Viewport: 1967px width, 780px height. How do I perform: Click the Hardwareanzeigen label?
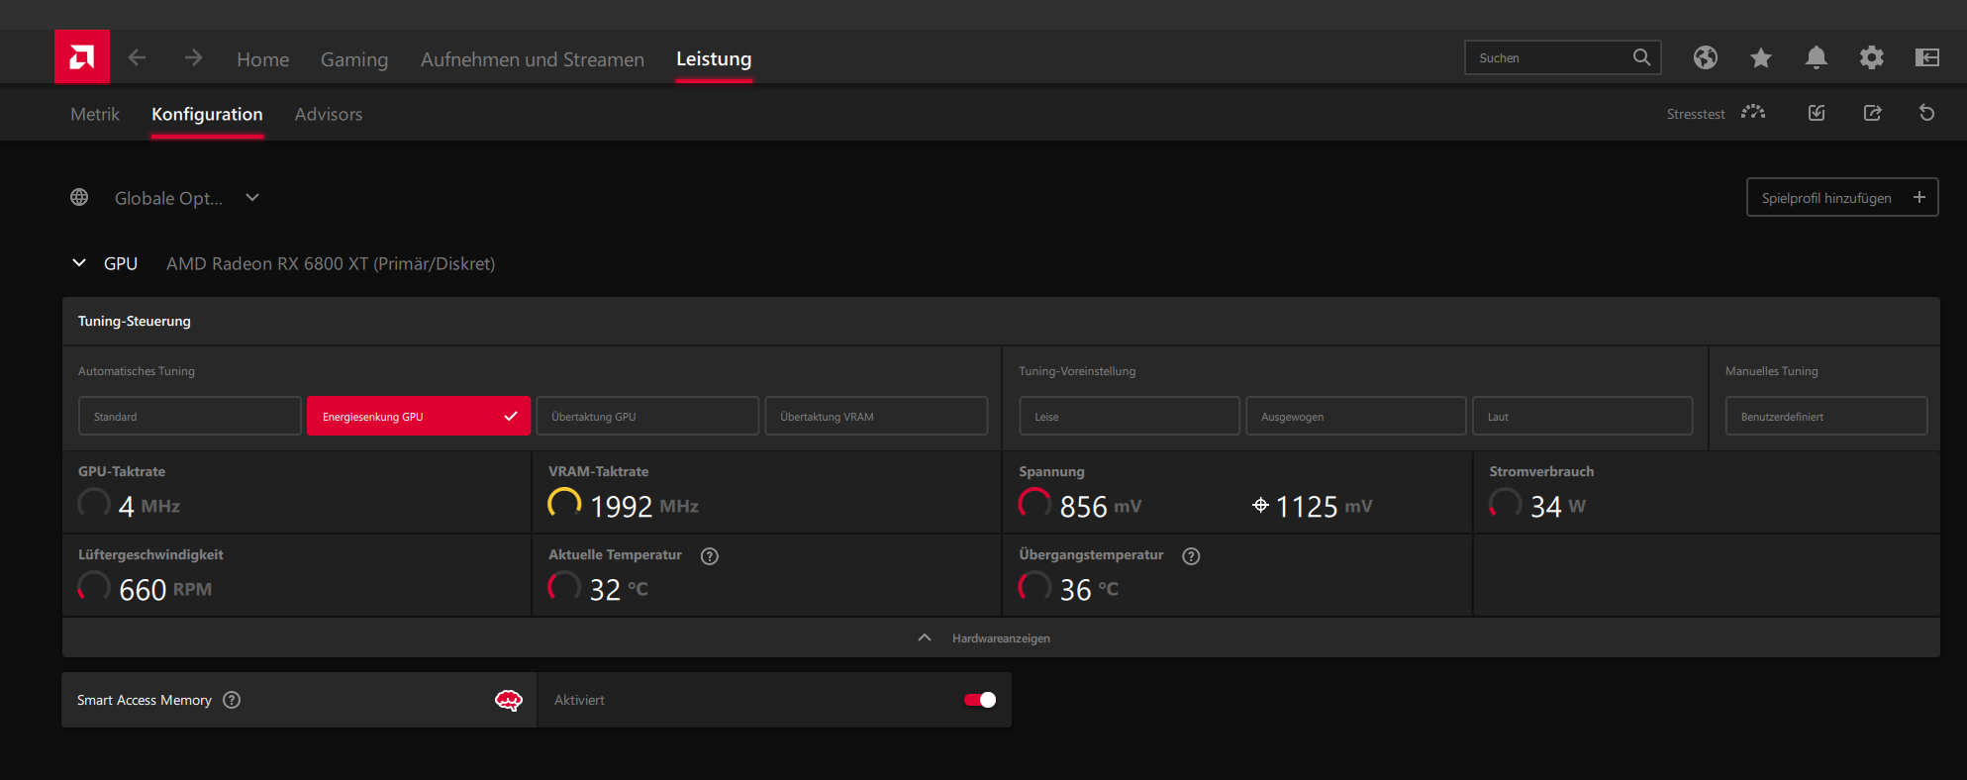coord(1001,638)
